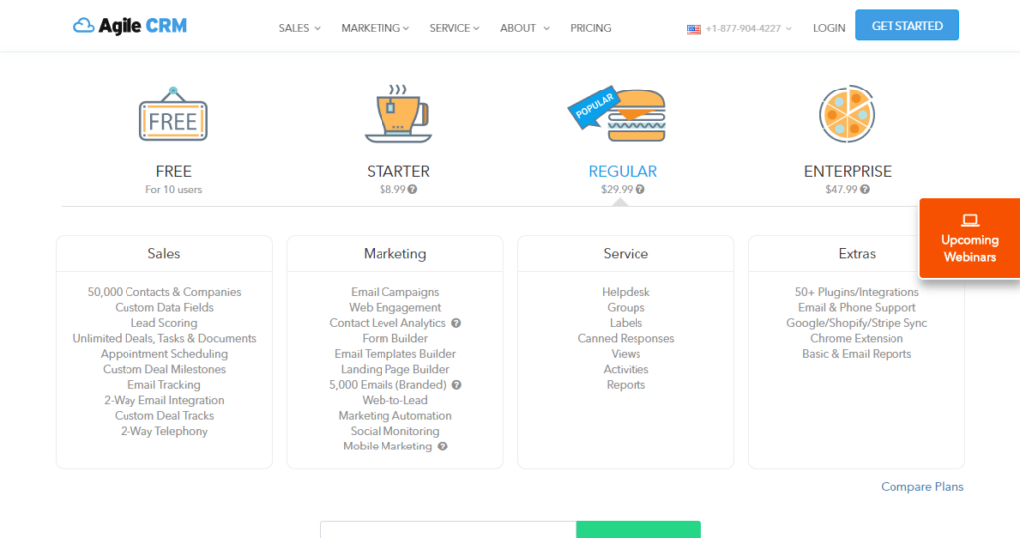Select the Regular plan burger icon
The width and height of the screenshot is (1020, 538).
(618, 113)
